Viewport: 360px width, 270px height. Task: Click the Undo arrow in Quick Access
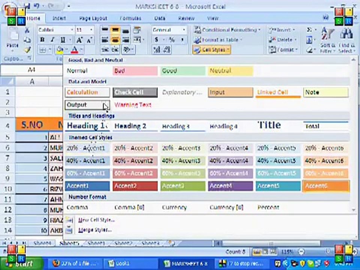click(36, 6)
